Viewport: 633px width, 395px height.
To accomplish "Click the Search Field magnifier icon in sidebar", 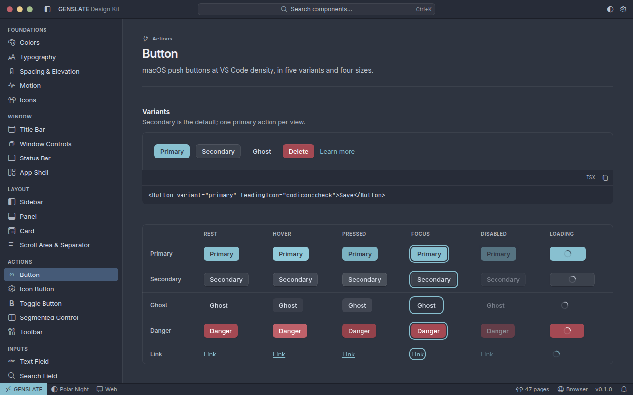I will 12,376.
